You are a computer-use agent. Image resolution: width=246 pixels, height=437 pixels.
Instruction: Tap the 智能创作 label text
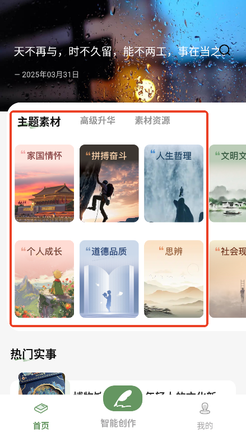[x=118, y=423]
